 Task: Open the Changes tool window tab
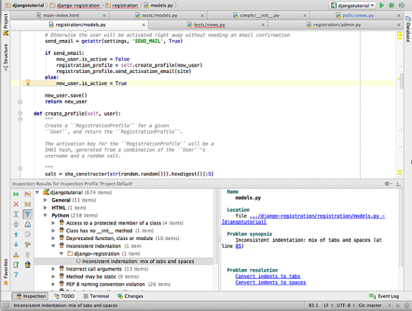coord(130,296)
